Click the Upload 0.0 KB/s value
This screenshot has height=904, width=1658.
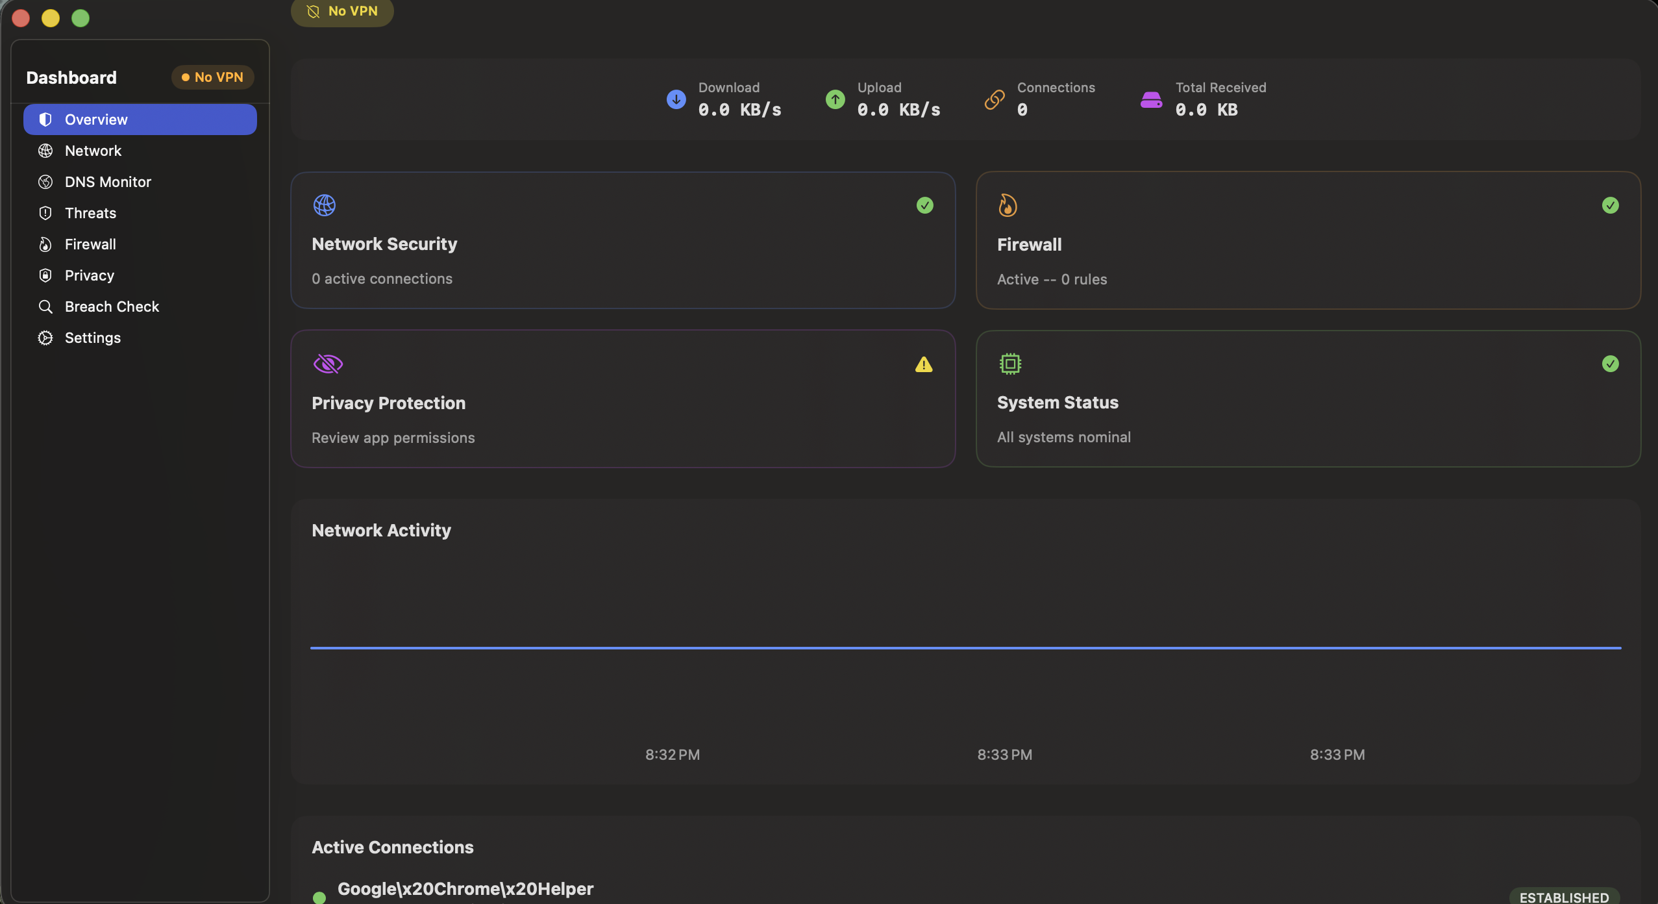pos(899,110)
